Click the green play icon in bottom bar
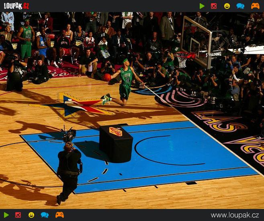The image size is (264, 221). pyautogui.click(x=6, y=215)
